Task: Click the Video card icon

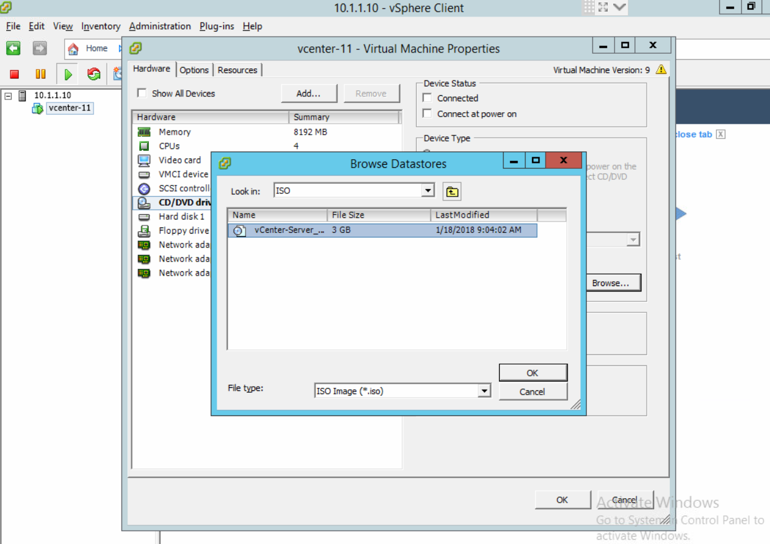Action: pyautogui.click(x=144, y=160)
